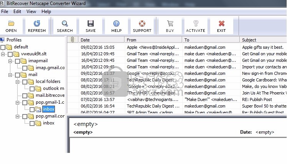
Task: Click the empty message preview body
Action: coord(178,145)
